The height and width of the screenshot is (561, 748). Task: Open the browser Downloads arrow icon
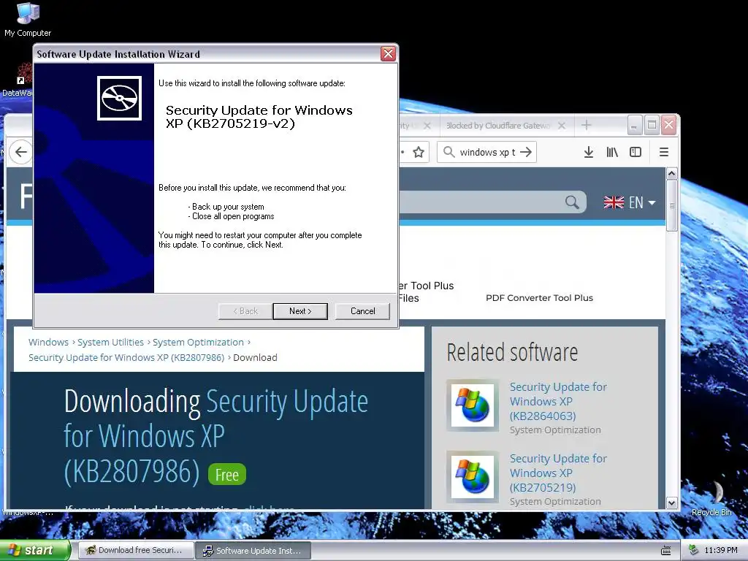click(x=589, y=152)
